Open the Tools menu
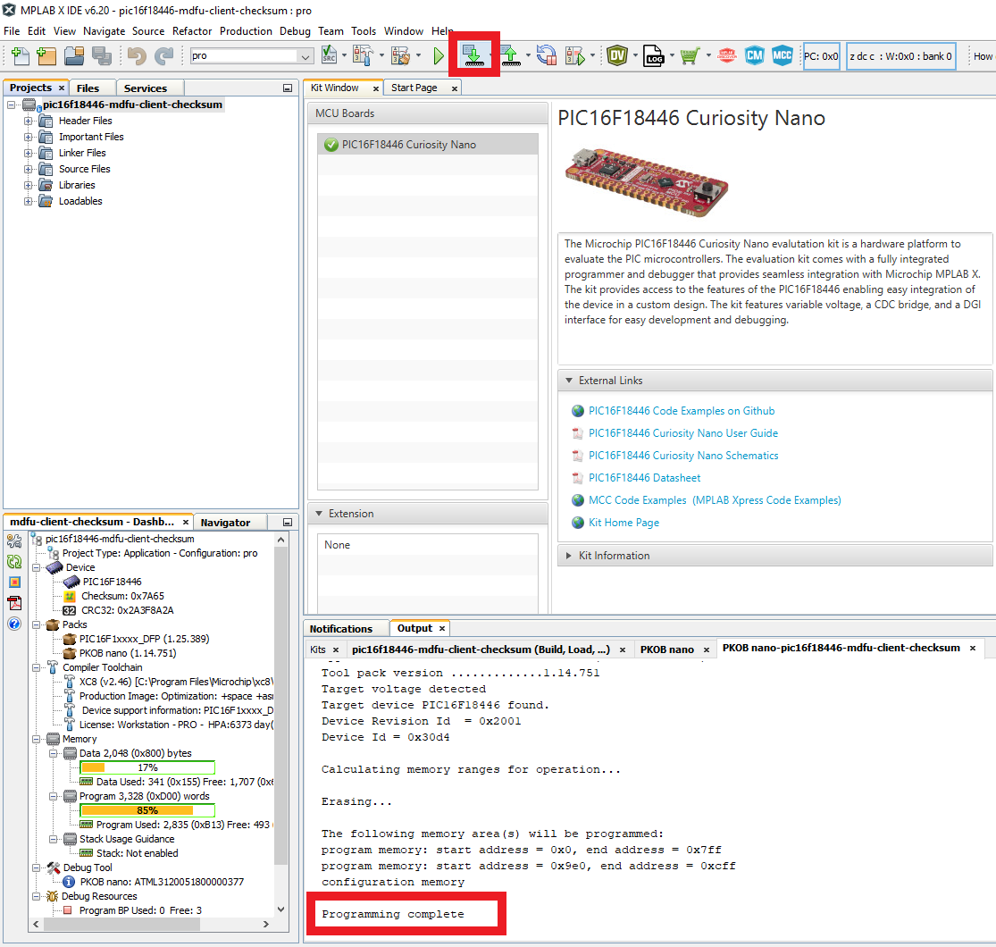 click(364, 31)
